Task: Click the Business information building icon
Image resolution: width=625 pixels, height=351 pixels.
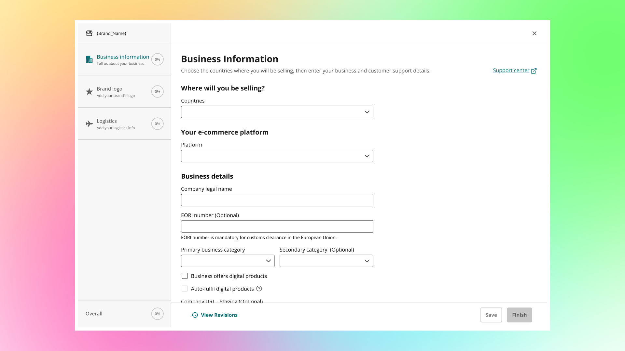Action: click(89, 59)
